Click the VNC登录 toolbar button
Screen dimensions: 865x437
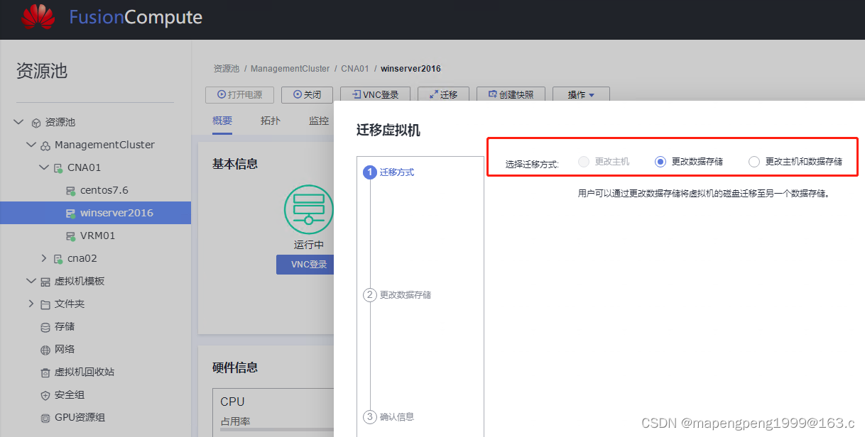pyautogui.click(x=375, y=94)
